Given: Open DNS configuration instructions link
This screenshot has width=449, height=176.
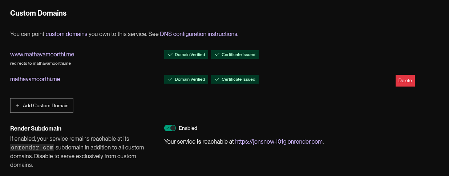Looking at the screenshot, I should pos(198,34).
